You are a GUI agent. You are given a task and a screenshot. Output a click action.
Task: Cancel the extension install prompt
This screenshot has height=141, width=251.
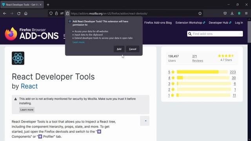133,49
